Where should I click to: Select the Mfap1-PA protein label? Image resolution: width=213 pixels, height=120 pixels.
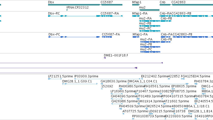(140, 34)
